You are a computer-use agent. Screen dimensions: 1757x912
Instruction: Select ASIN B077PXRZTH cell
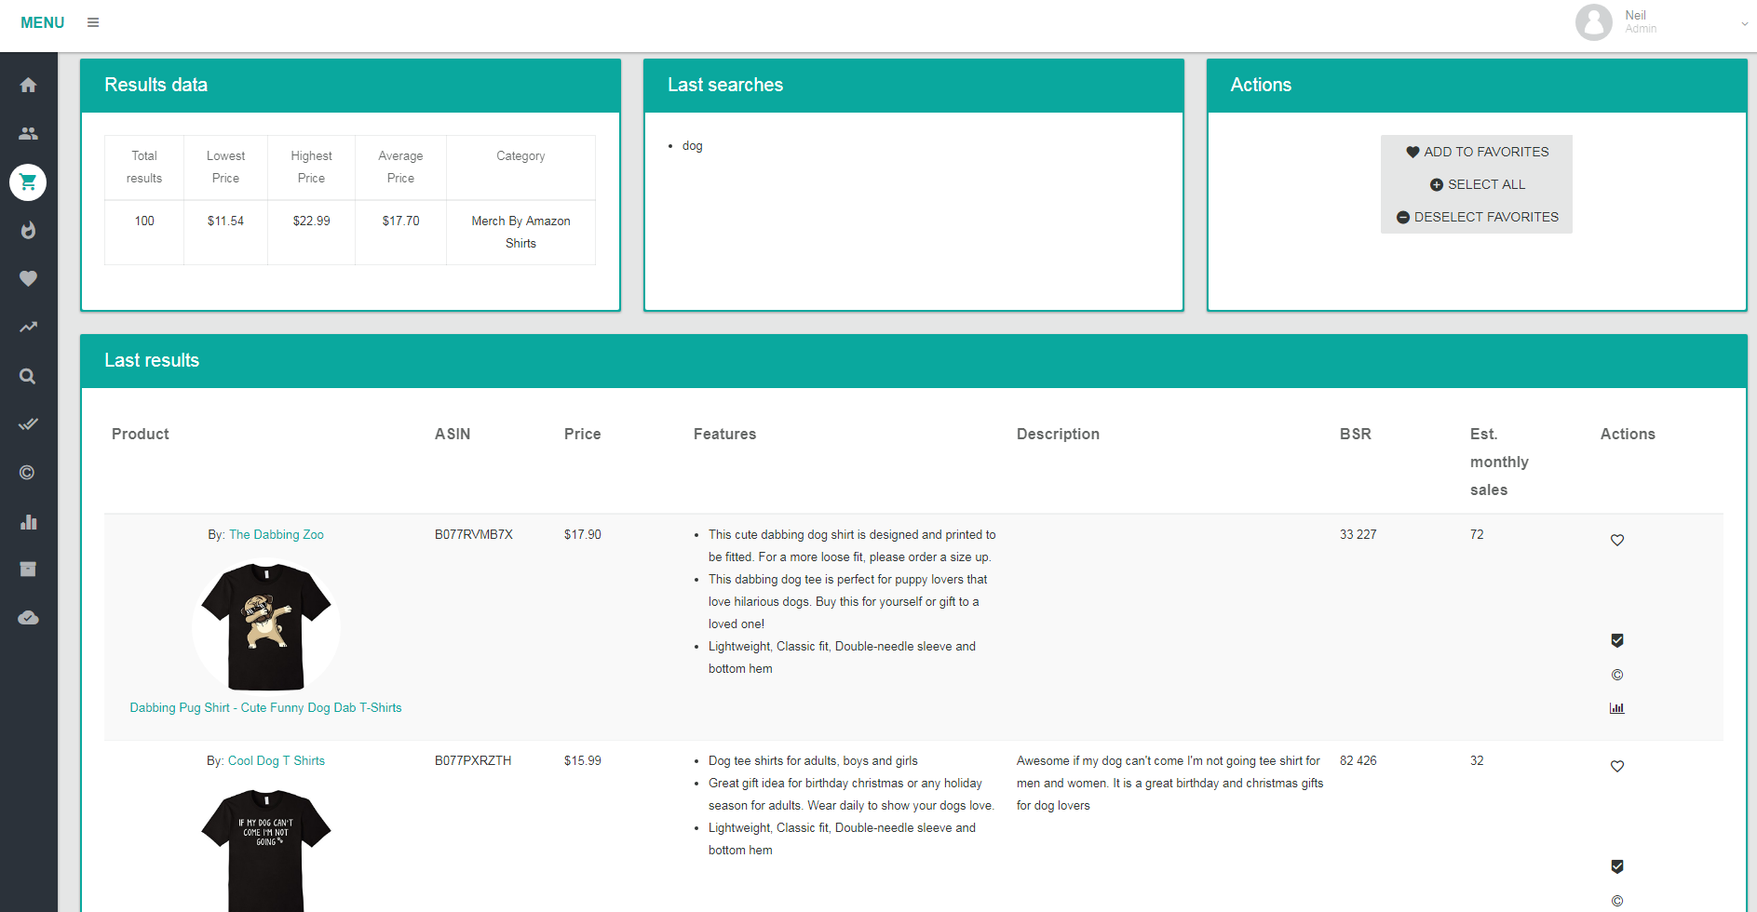pos(473,760)
